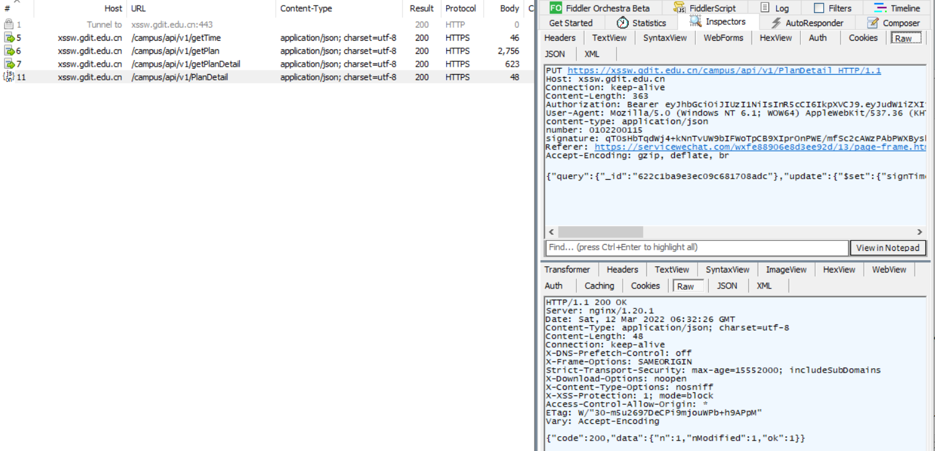Open the FiddlerScript tab

[x=705, y=8]
